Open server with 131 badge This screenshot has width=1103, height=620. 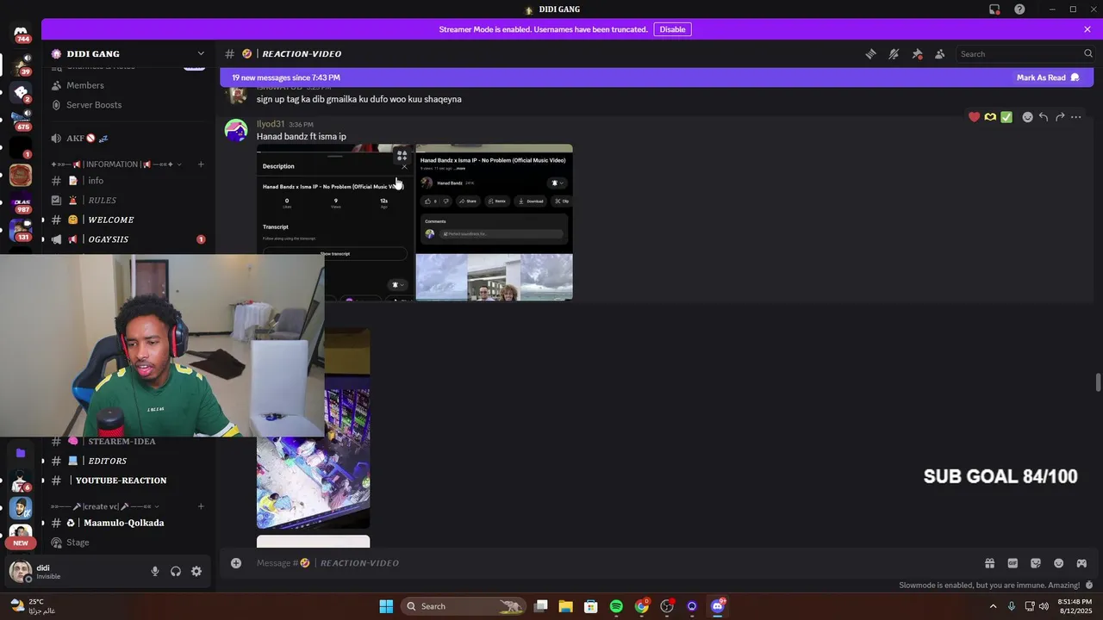click(x=21, y=231)
